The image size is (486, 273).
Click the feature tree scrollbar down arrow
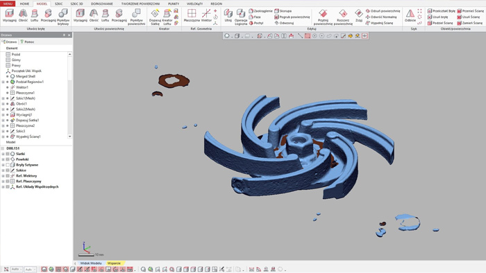click(x=69, y=136)
